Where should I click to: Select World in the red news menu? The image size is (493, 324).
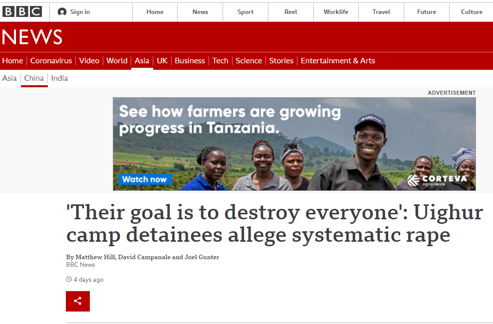[117, 61]
